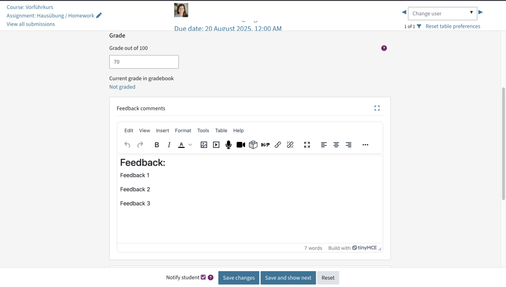Open help for Grade out of 100
The image size is (506, 287).
point(384,48)
